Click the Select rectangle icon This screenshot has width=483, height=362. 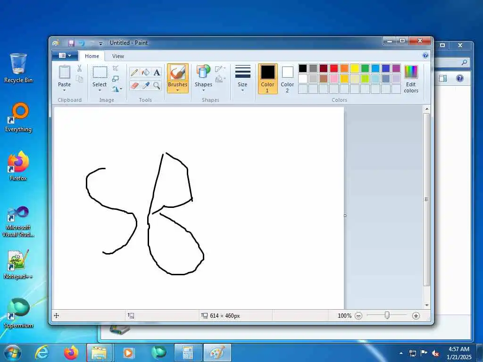tap(100, 73)
